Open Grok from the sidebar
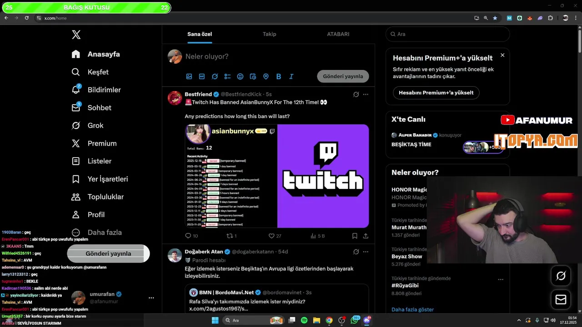Screen dimensions: 582x327 tap(87, 125)
